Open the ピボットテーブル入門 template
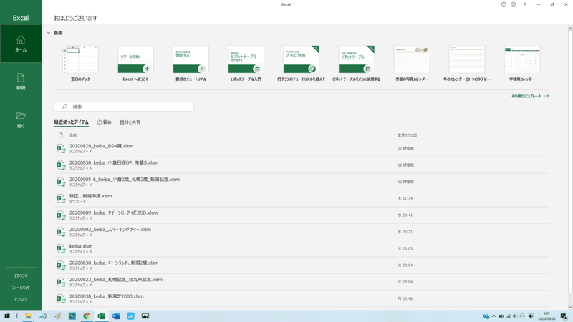The width and height of the screenshot is (573, 322). (246, 63)
